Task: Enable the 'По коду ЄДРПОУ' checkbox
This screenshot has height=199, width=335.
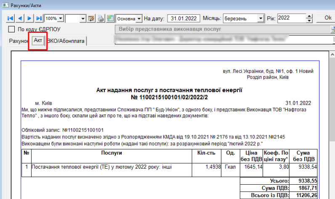Action: pyautogui.click(x=12, y=29)
